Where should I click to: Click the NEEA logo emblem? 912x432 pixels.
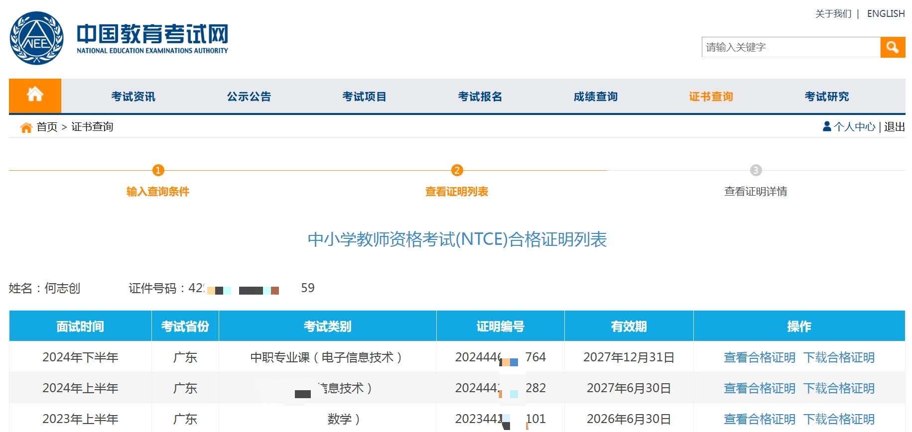click(x=37, y=38)
